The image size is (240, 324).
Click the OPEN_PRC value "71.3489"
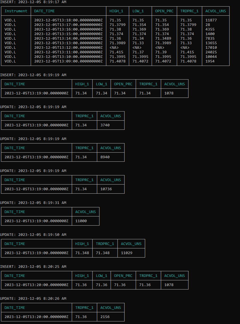click(163, 39)
